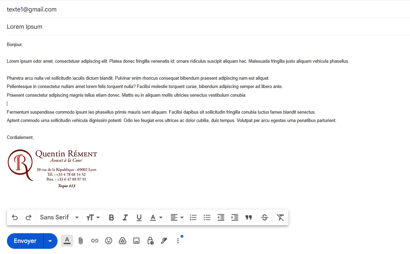
Task: Click the Envoyer send button
Action: pos(25,241)
